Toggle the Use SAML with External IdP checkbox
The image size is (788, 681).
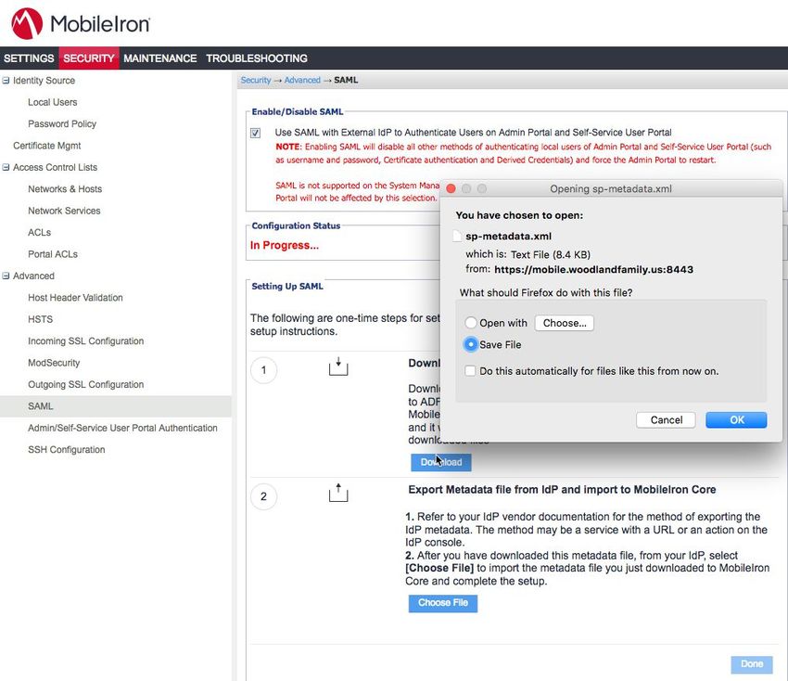click(x=255, y=133)
